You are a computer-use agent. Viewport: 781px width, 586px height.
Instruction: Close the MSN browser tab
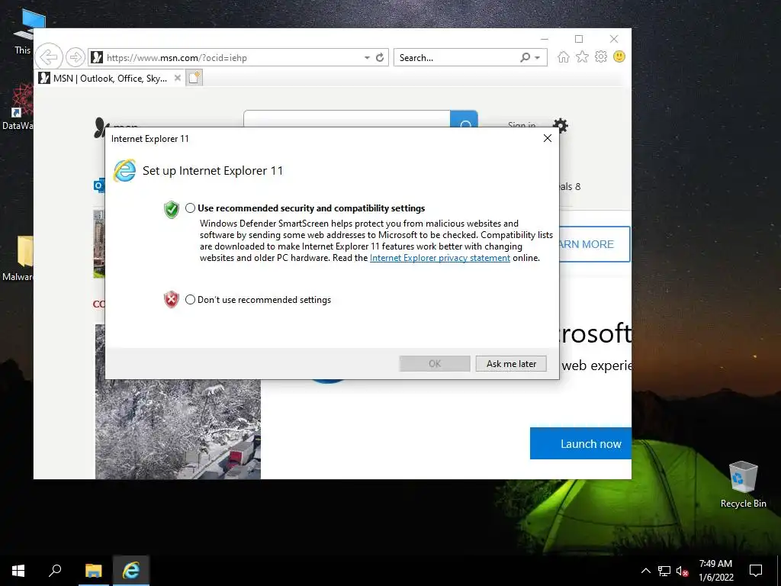click(177, 78)
